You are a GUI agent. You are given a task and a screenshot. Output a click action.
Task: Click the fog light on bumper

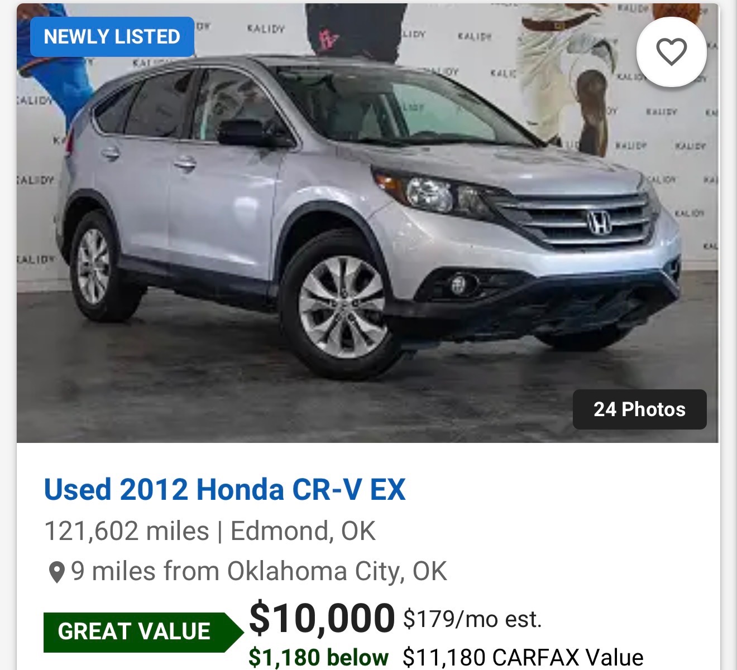[458, 285]
